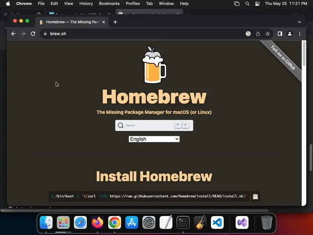Click the date and time in the menu bar
The width and height of the screenshot is (313, 235).
(x=286, y=4)
